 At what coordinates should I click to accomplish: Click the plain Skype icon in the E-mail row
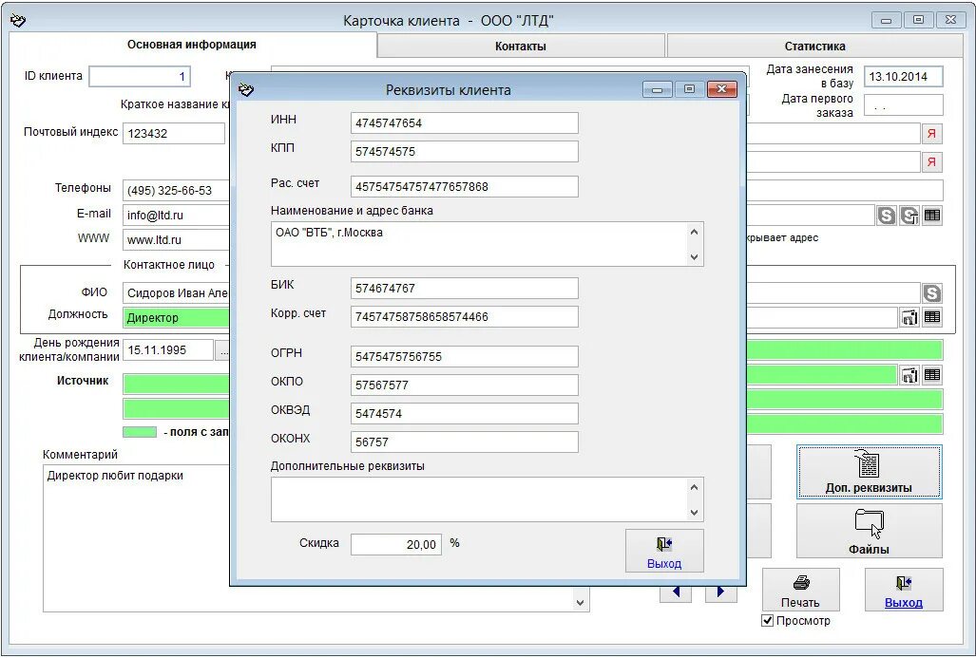pyautogui.click(x=887, y=216)
